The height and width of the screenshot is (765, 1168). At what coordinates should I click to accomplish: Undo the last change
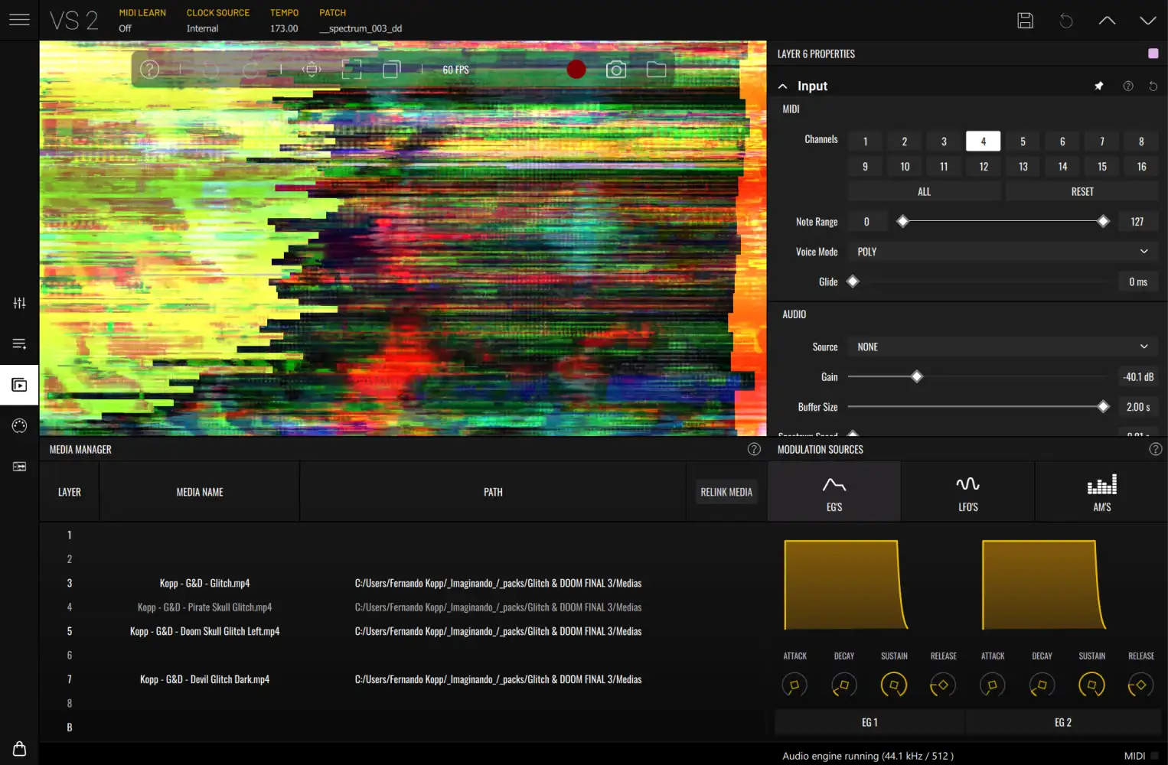(1066, 21)
